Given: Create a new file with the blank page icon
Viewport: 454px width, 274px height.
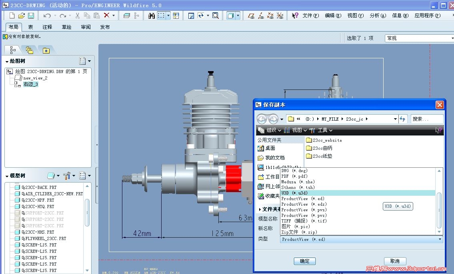Looking at the screenshot, I should [x=12, y=16].
